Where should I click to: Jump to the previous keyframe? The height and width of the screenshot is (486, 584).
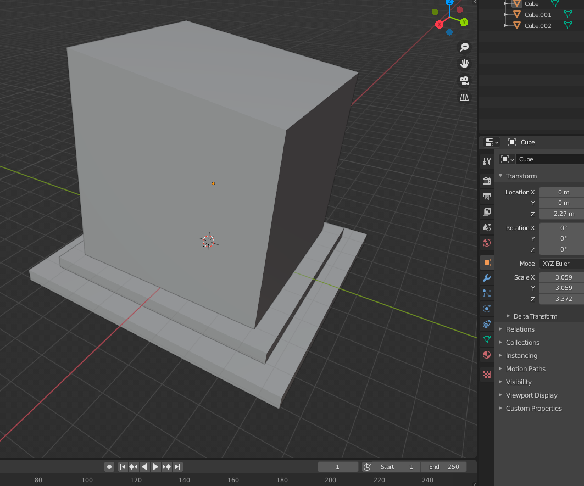pos(134,467)
